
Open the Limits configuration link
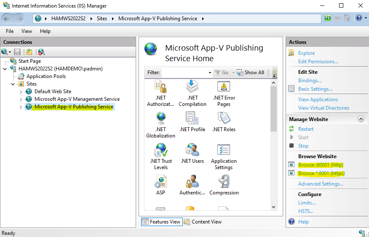coord(307,202)
